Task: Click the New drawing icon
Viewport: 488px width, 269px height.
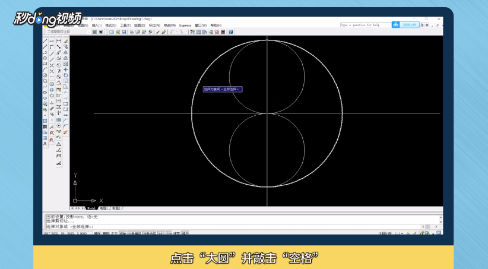Action: (x=112, y=31)
